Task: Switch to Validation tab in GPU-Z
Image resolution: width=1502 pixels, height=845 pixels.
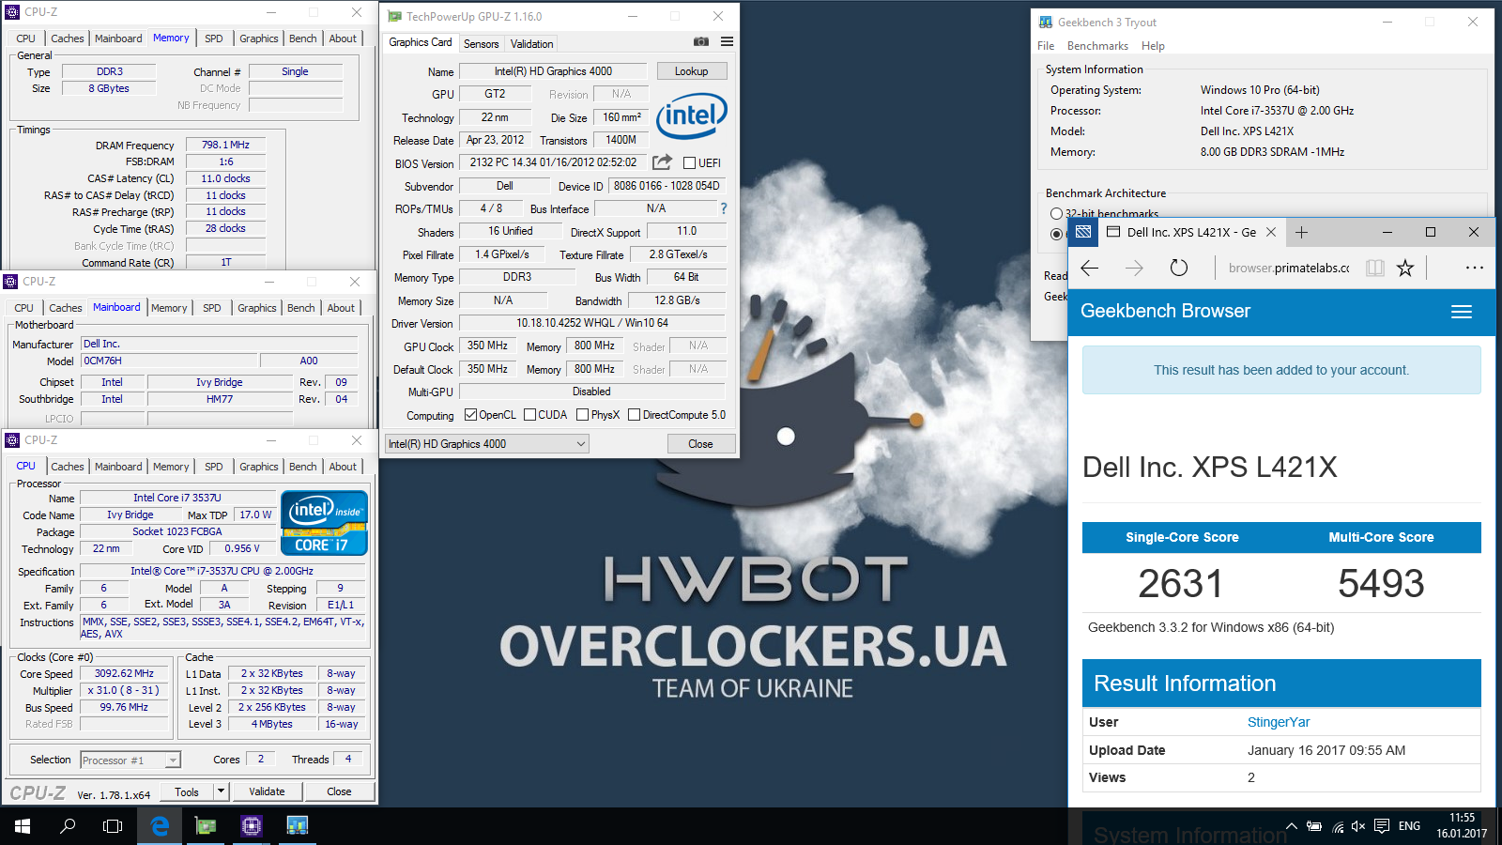Action: click(x=531, y=43)
